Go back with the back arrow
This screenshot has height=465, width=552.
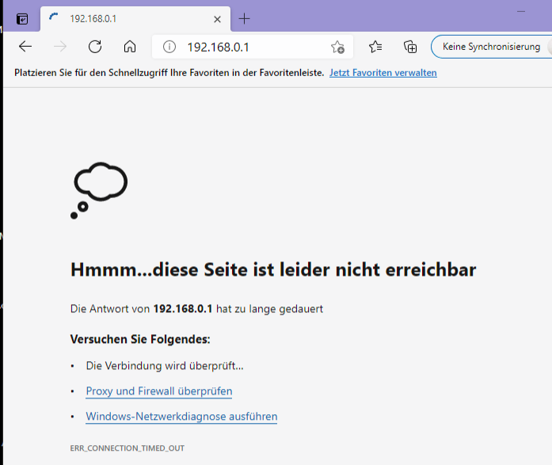[25, 47]
